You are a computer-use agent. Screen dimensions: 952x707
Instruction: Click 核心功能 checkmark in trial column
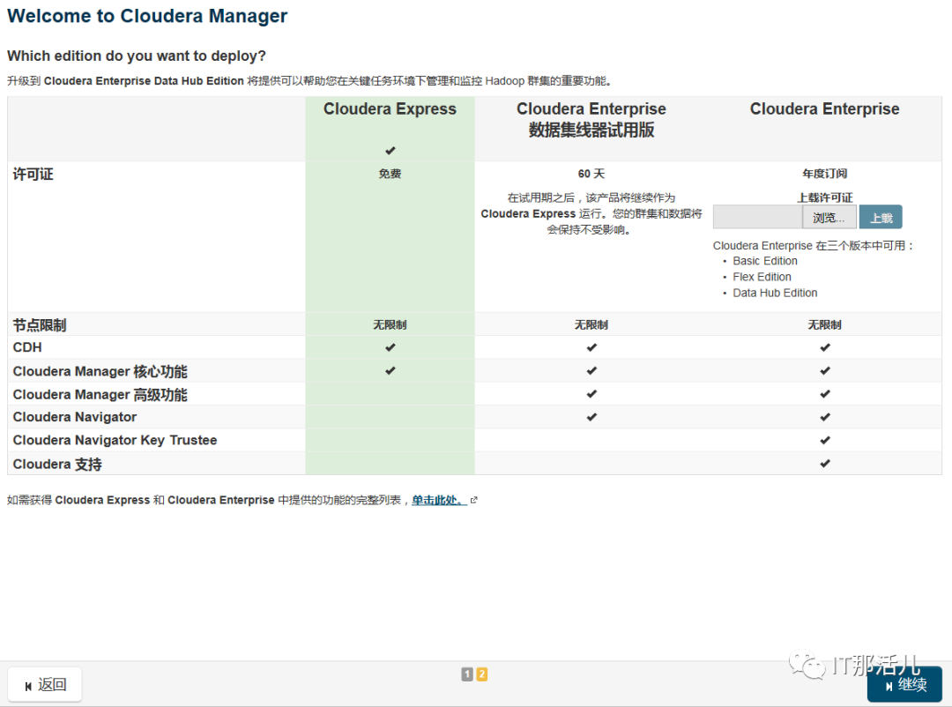592,370
